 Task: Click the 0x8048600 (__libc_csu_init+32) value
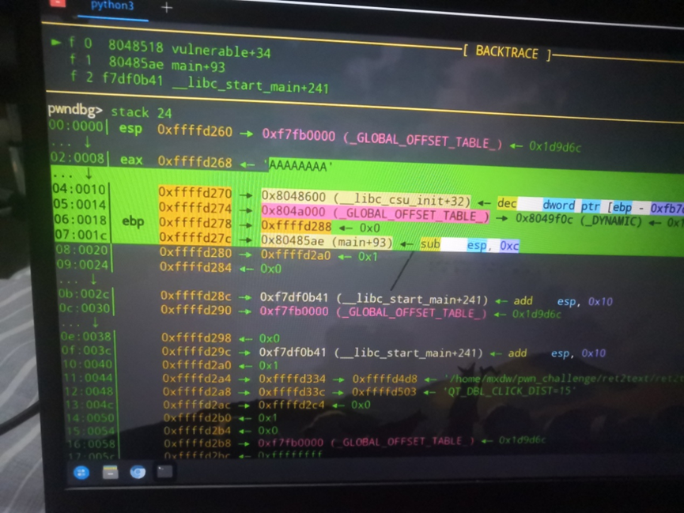coord(365,202)
